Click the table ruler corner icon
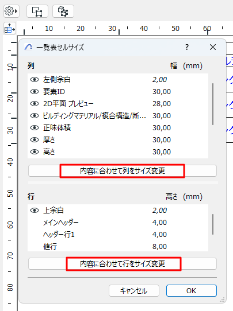This screenshot has height=311, width=233. [x=10, y=28]
